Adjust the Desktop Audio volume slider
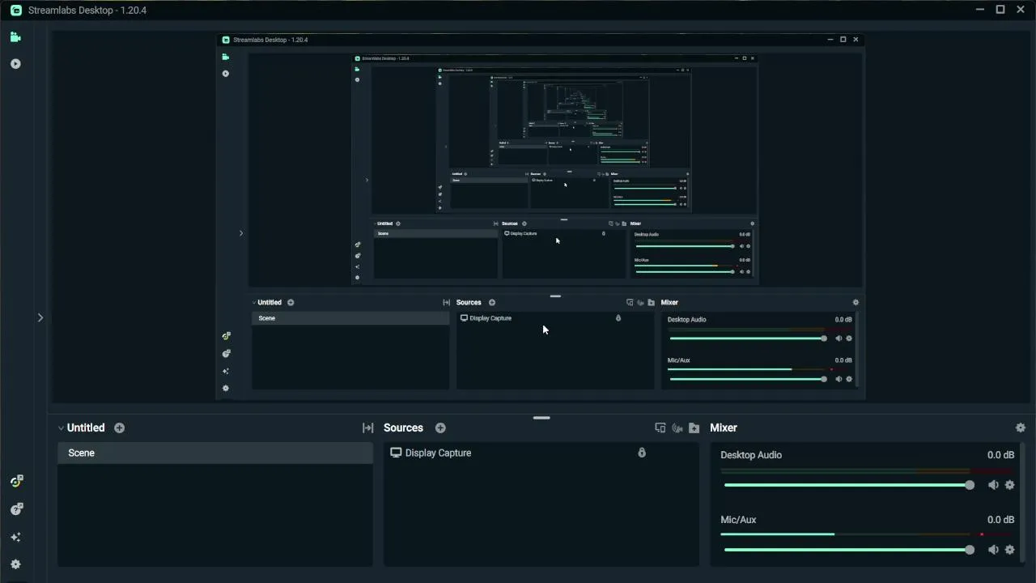This screenshot has width=1036, height=583. [x=847, y=485]
